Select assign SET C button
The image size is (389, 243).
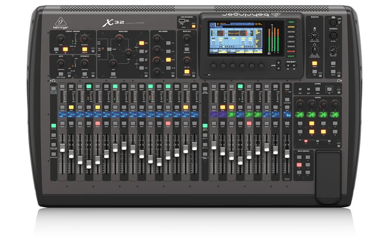[x=329, y=141]
